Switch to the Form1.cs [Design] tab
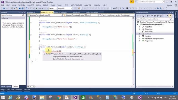The image size is (178, 100). [x=61, y=12]
